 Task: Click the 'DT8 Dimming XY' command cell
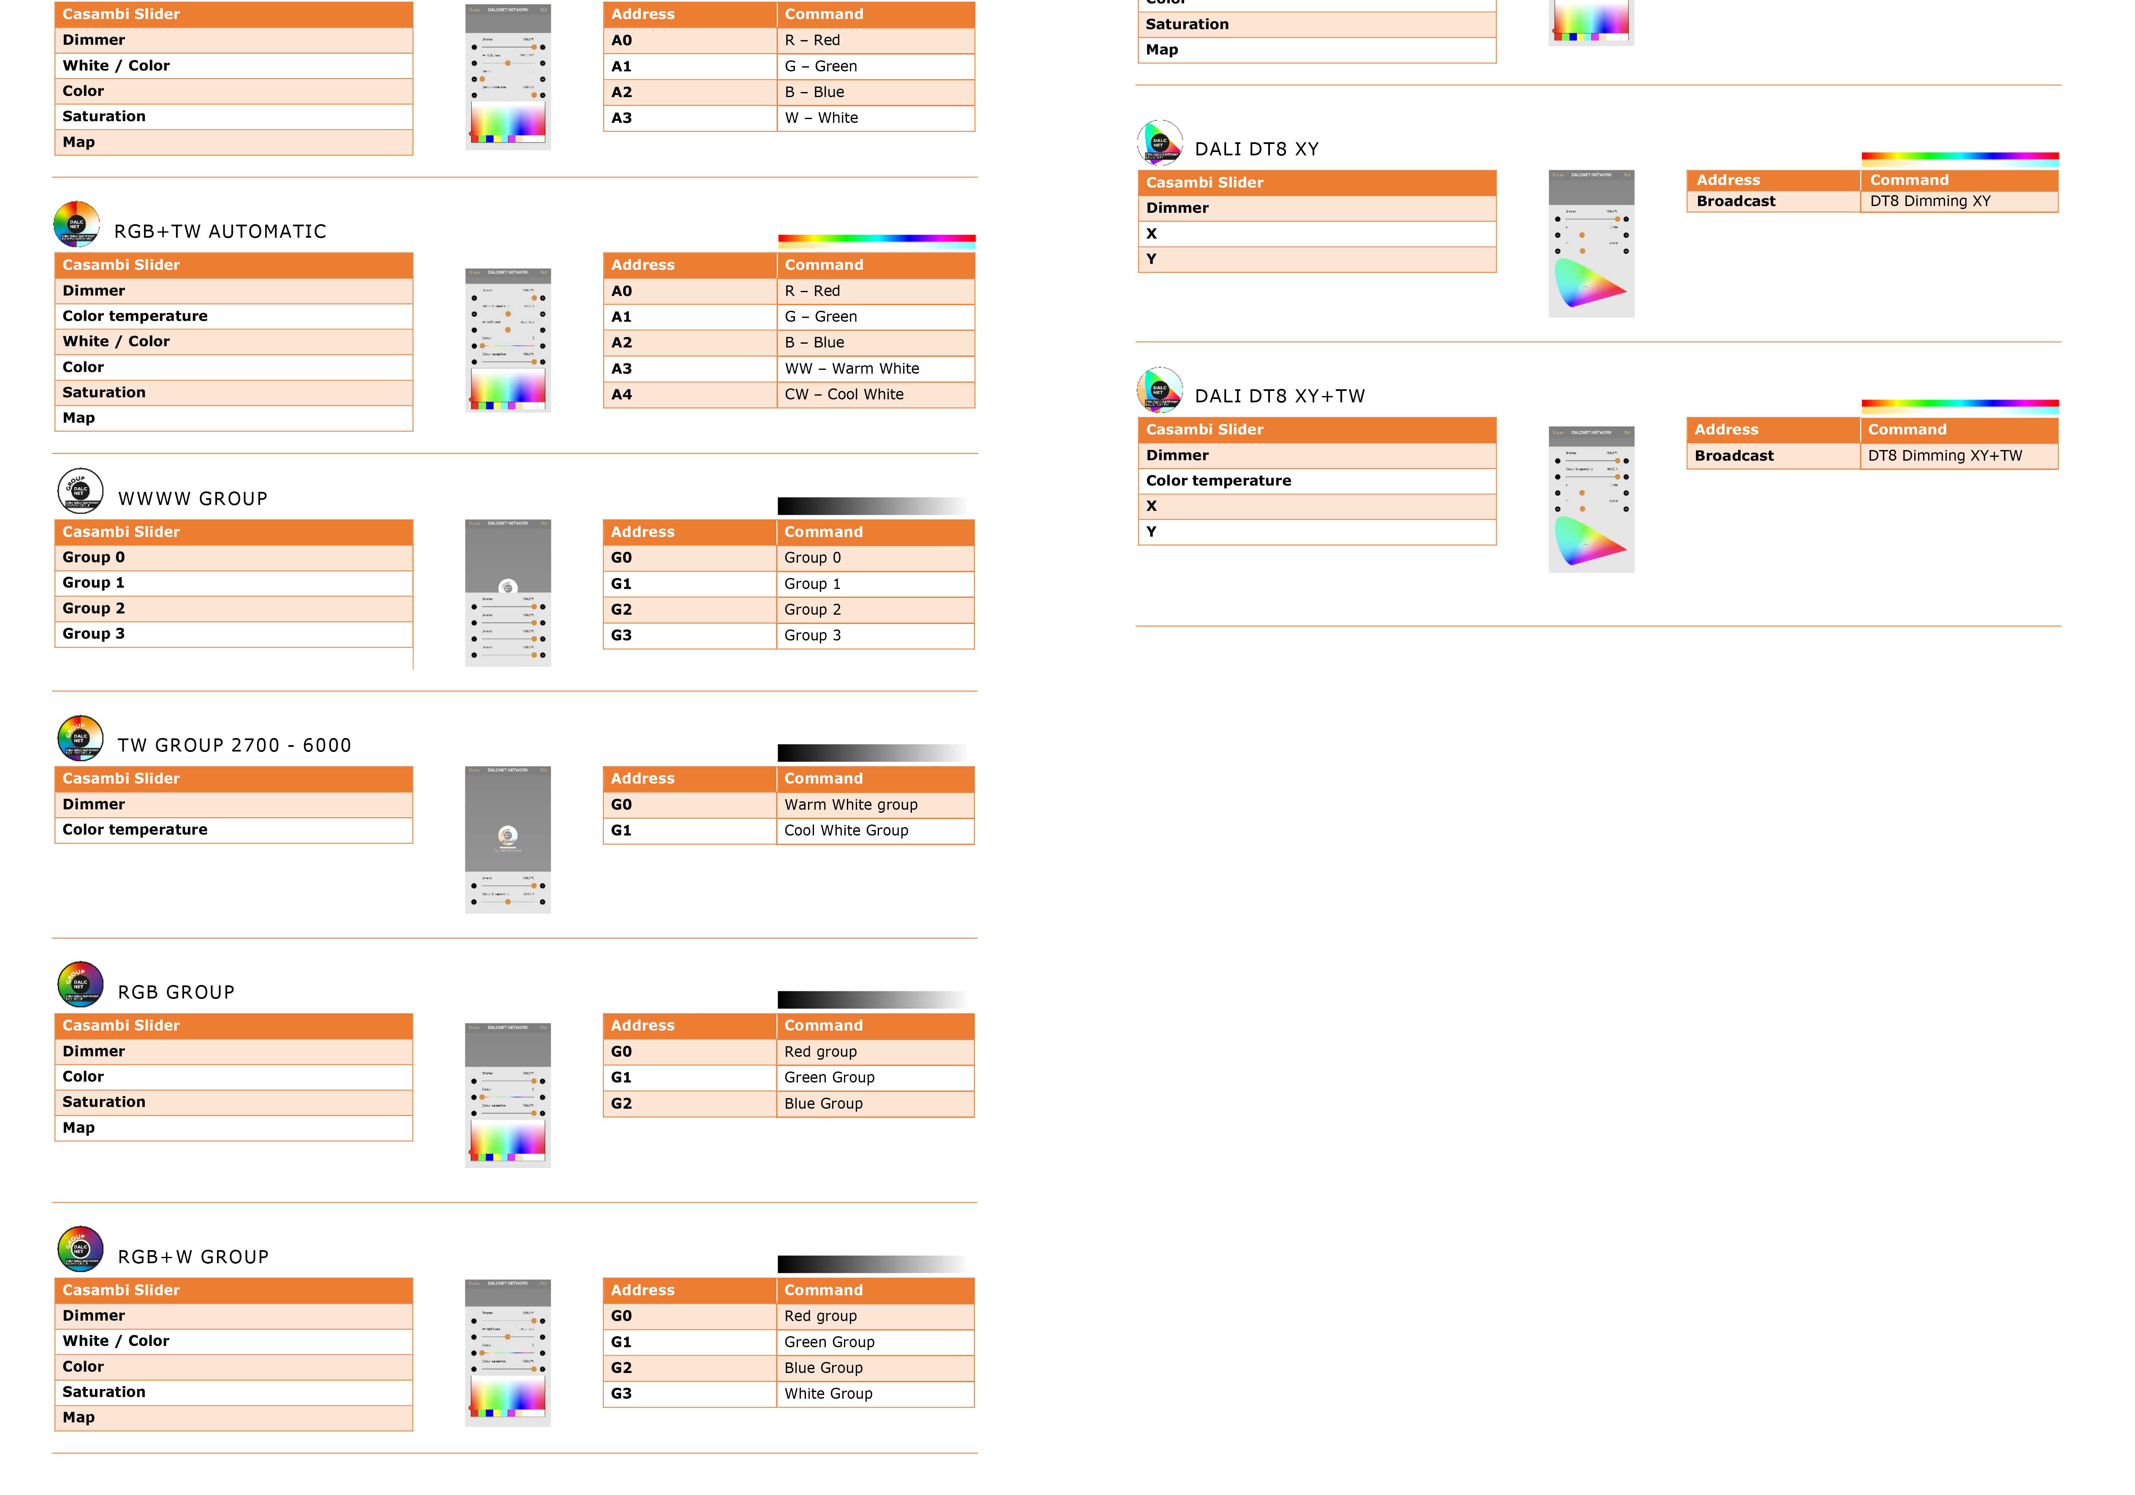(x=1959, y=202)
